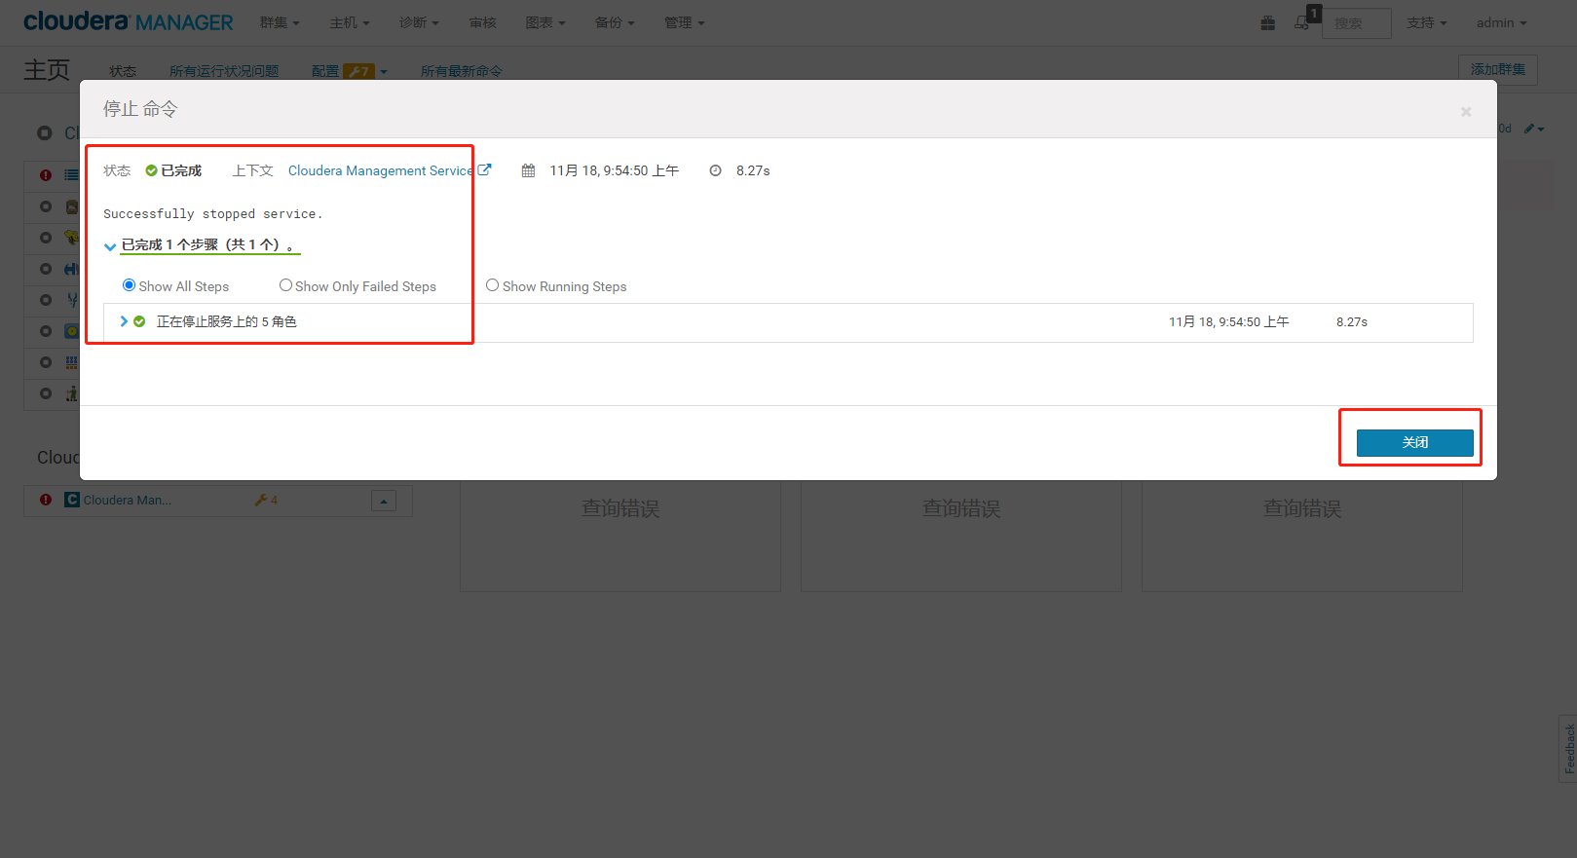The width and height of the screenshot is (1577, 858).
Task: Click the green check icon beside 已完成 status
Action: tap(151, 170)
